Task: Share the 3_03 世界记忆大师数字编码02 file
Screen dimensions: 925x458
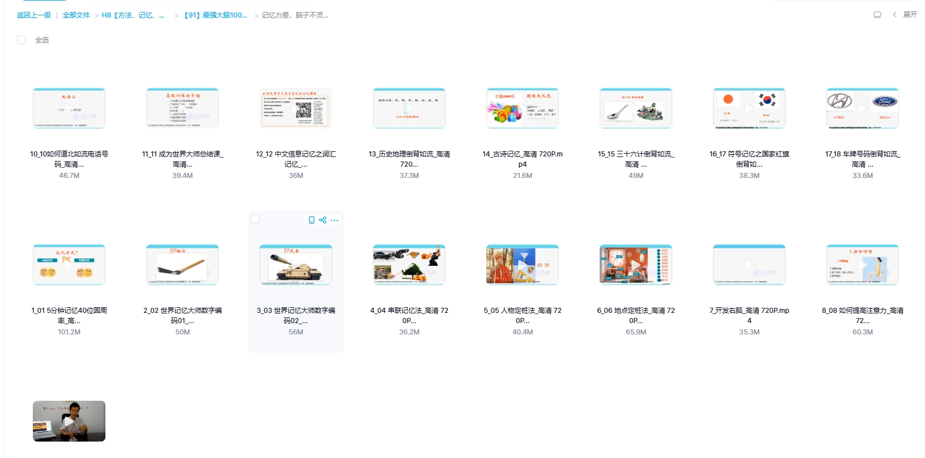Action: (x=323, y=220)
